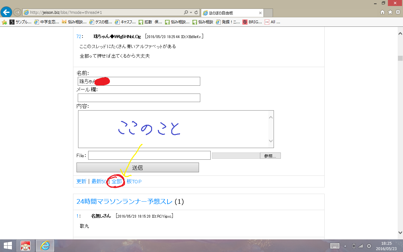The height and width of the screenshot is (252, 403).
Task: Open the BRIG... bookmark in favorites bar
Action: click(253, 22)
